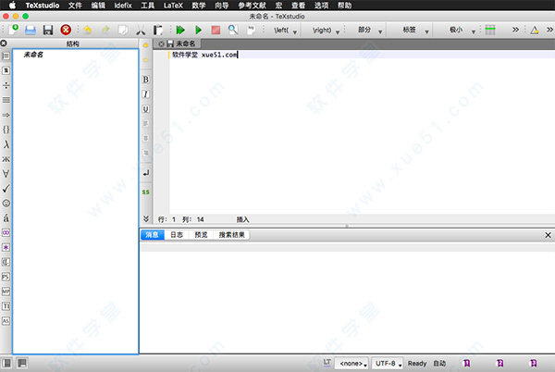Open the Apple menu
Screen dimensions: 555x372
pyautogui.click(x=12, y=5)
